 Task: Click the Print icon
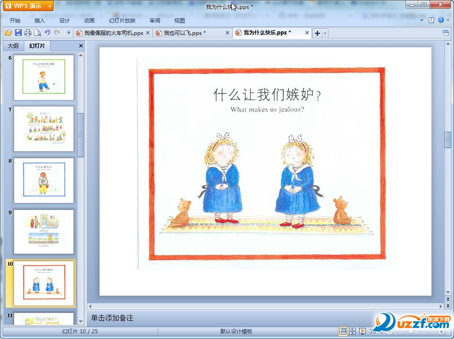[x=28, y=33]
